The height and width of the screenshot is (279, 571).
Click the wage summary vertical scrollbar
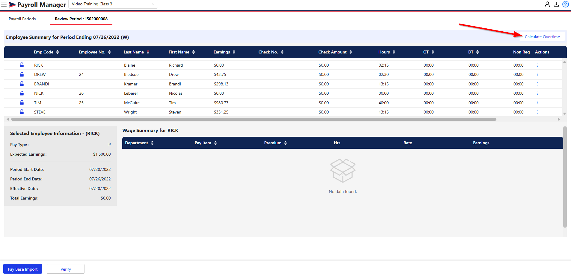click(565, 177)
